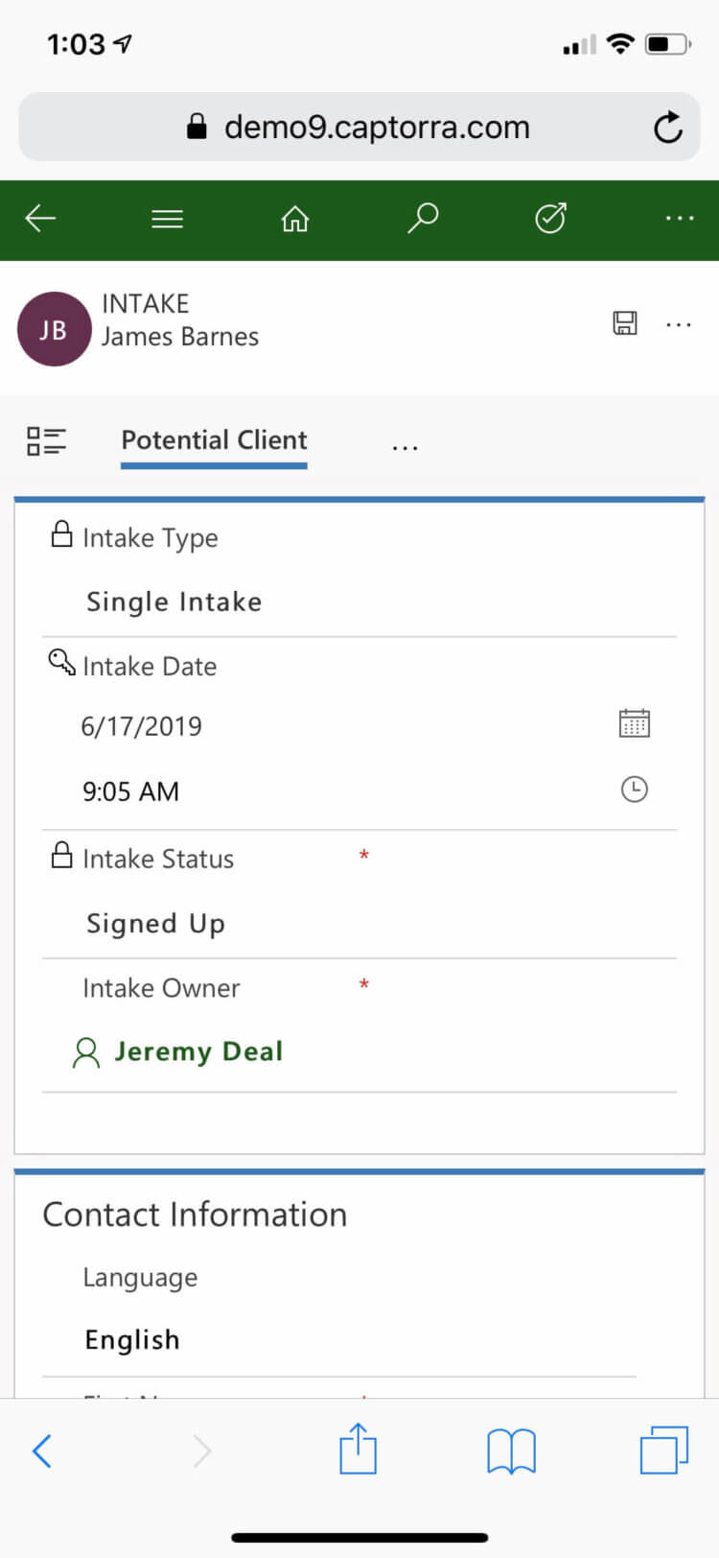Open Safari bookmarks book icon
The height and width of the screenshot is (1558, 719).
[511, 1451]
